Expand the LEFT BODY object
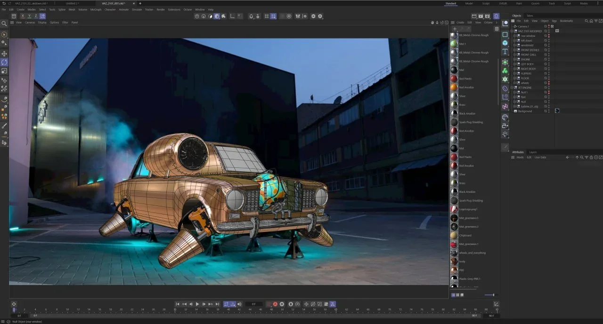Image resolution: width=603 pixels, height=324 pixels. [514, 64]
